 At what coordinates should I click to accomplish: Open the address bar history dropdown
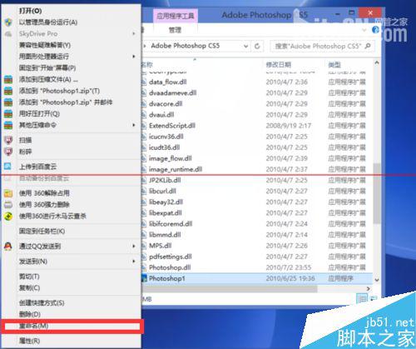[245, 46]
